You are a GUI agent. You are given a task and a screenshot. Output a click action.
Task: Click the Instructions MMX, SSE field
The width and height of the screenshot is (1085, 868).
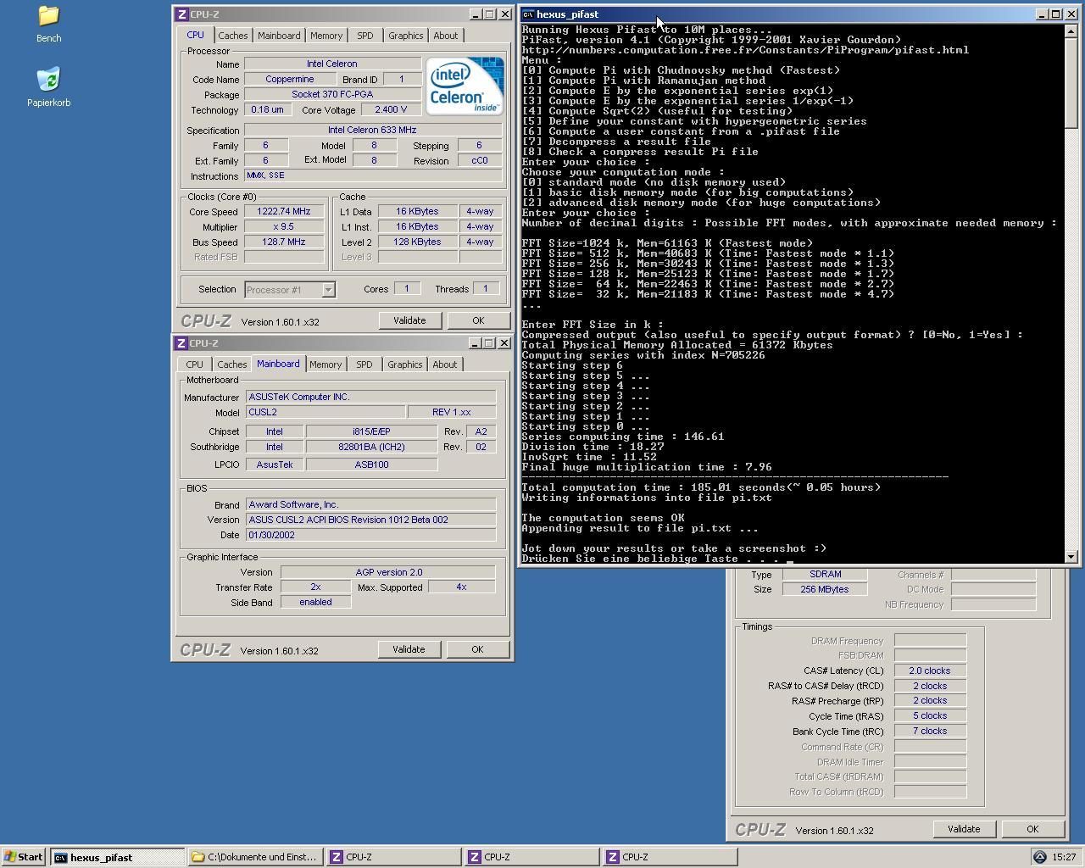373,175
